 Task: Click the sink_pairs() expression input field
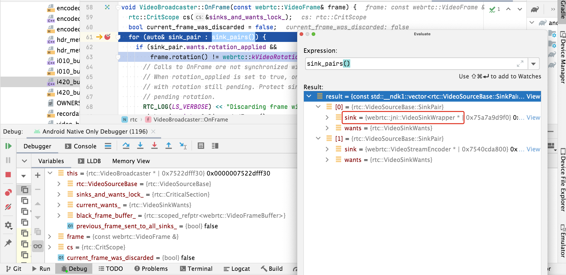point(416,64)
